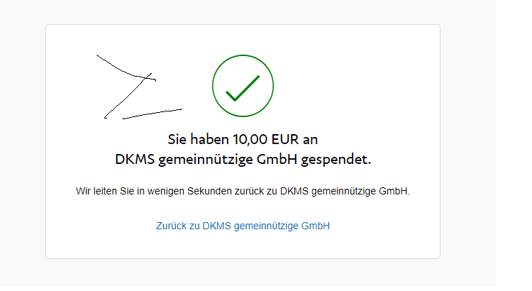Click the heading line Sie haben 10,00 EUR an
Image resolution: width=532 pixels, height=291 pixels.
pyautogui.click(x=243, y=139)
